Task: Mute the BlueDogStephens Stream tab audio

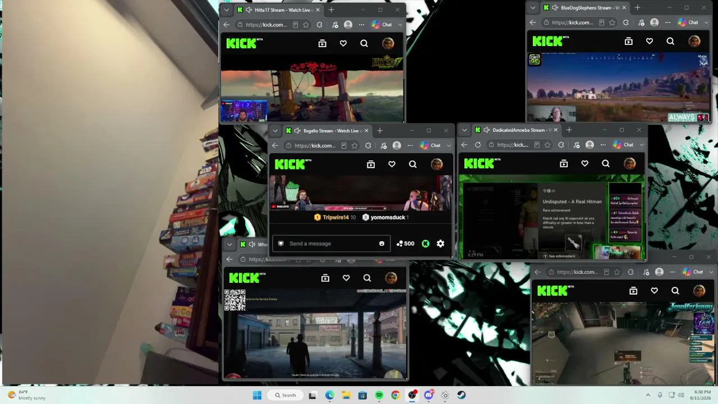Action: (x=555, y=8)
